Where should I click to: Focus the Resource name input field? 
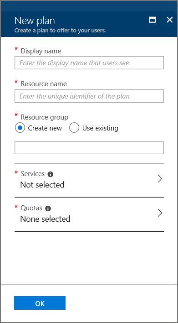tap(89, 96)
